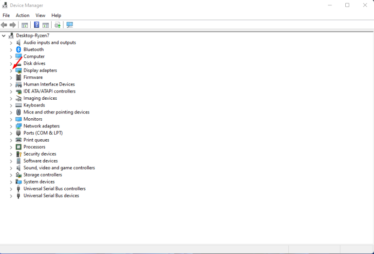Select IDE ATA/ATAPI controllers label

[49, 91]
